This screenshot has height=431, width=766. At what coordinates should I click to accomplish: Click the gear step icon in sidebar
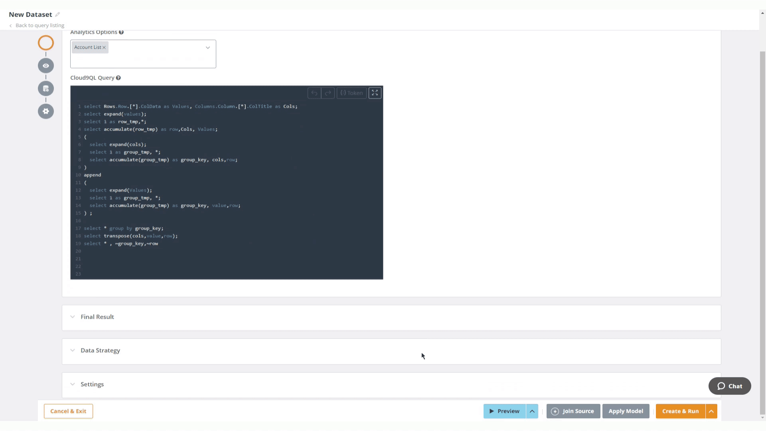pyautogui.click(x=46, y=111)
